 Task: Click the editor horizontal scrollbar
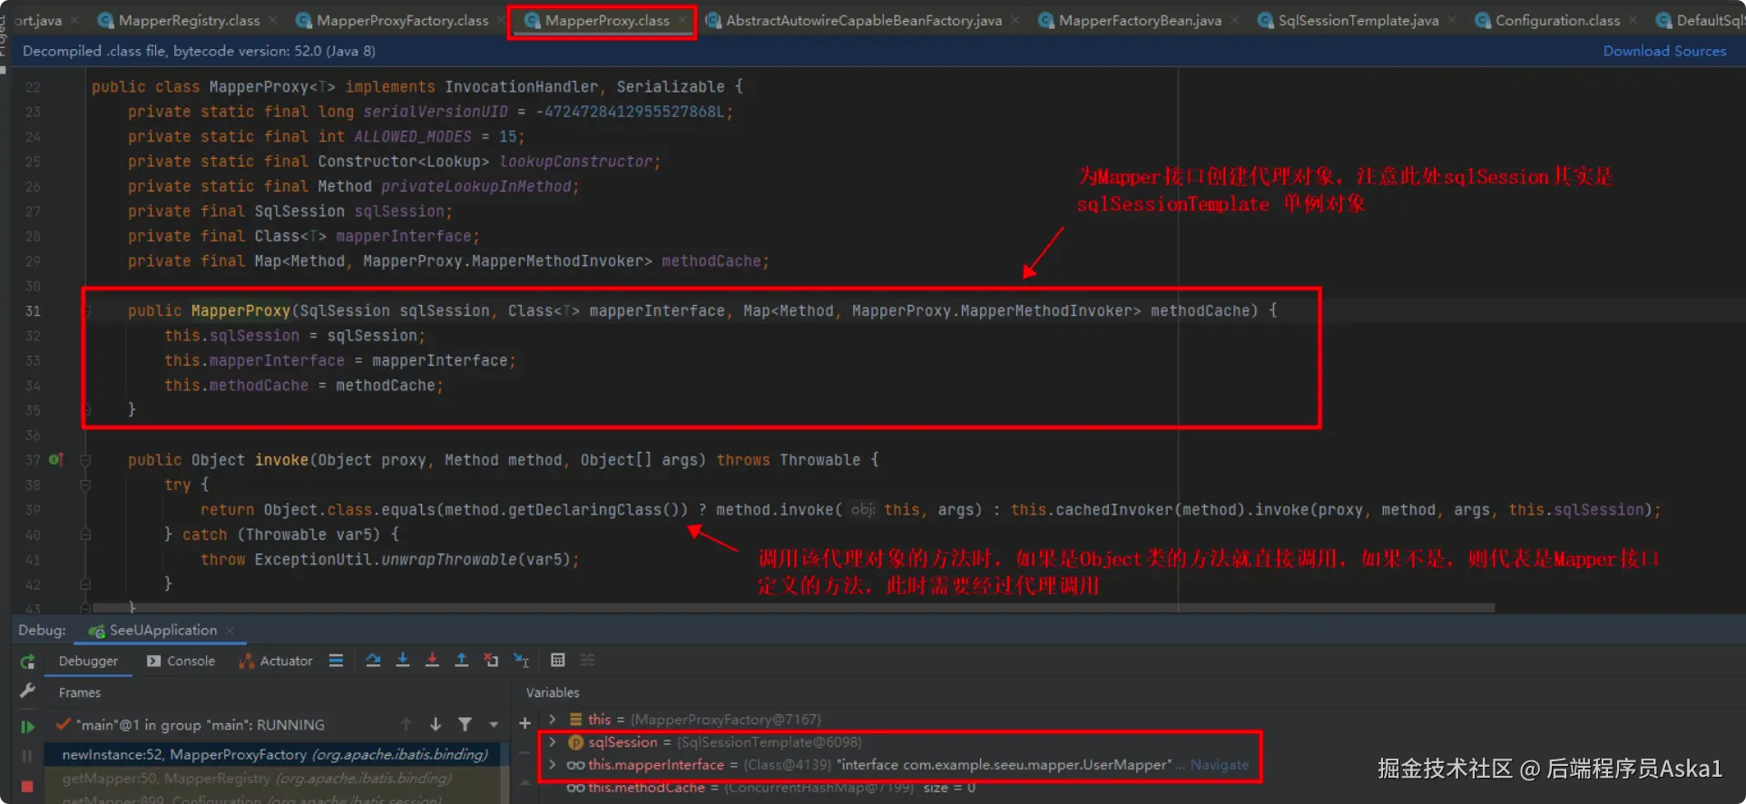coord(793,608)
